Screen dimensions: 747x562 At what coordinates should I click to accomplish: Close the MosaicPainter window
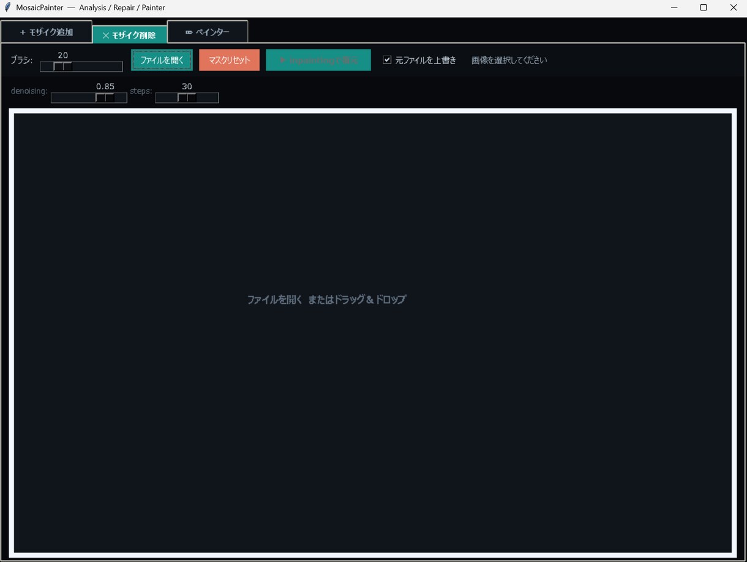(x=733, y=8)
